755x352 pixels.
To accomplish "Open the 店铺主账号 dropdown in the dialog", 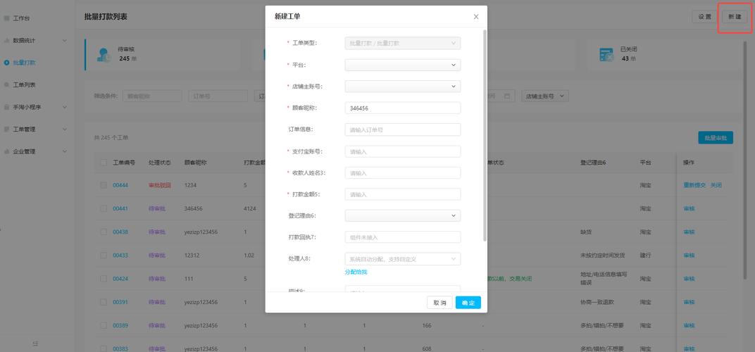I will click(x=402, y=87).
